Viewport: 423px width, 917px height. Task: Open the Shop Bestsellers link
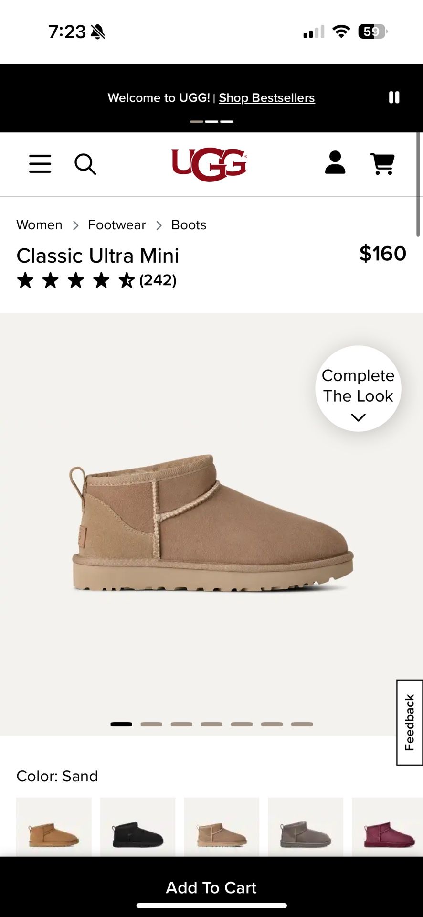point(266,97)
